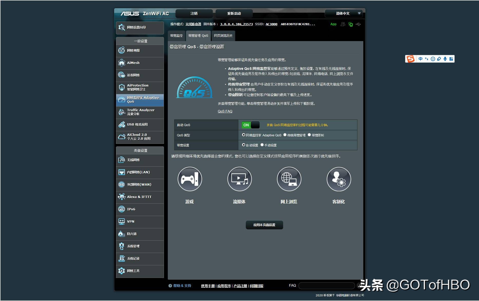Open Firewall (防火墙) icon
Viewport: 479px width, 301px height.
click(x=122, y=234)
